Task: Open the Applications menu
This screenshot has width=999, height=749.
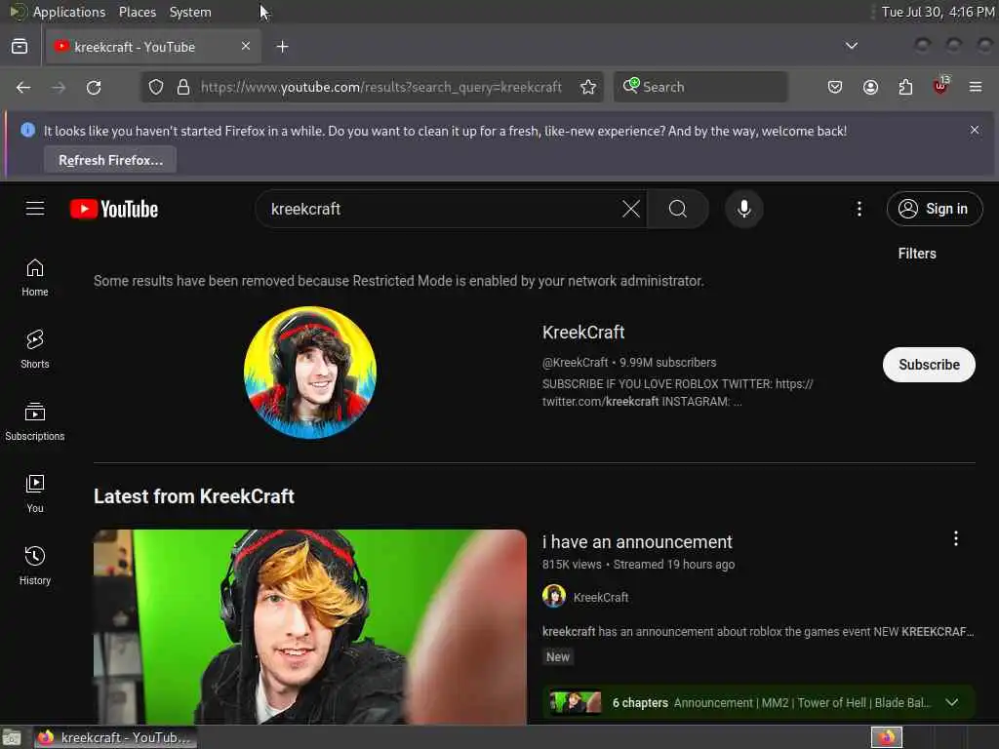Action: (69, 12)
